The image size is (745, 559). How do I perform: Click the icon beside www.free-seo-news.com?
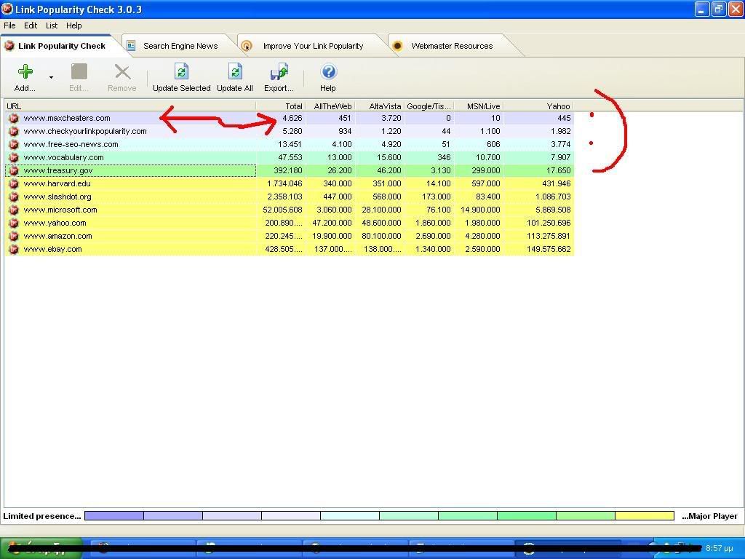pyautogui.click(x=13, y=145)
